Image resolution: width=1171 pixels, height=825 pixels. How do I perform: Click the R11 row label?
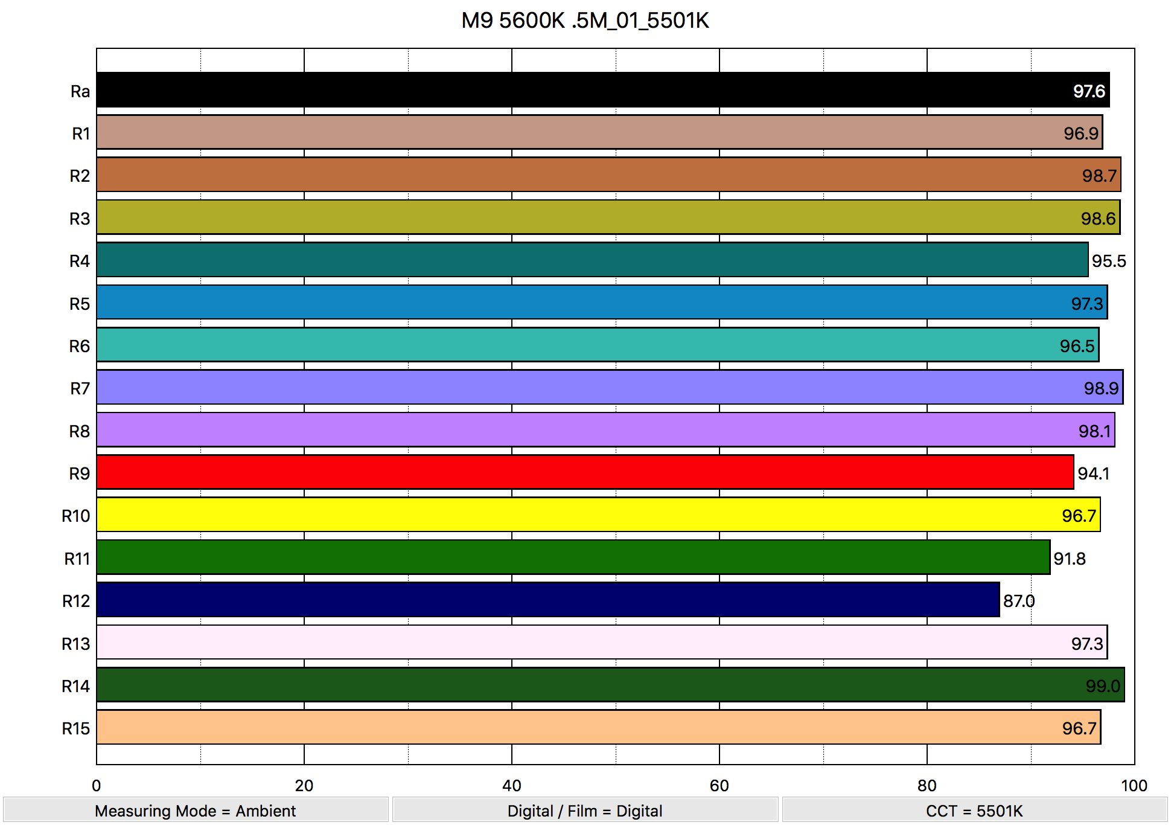coord(77,559)
